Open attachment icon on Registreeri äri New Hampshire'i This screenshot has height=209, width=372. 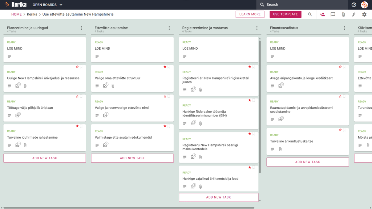point(201,90)
